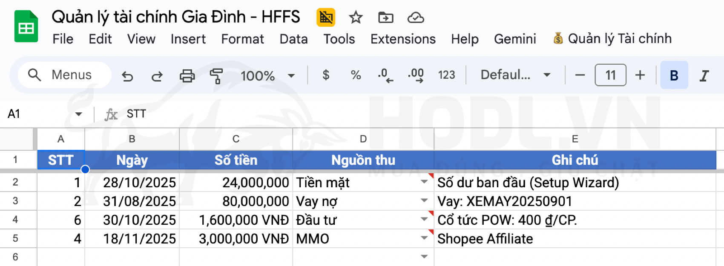Screen dimensions: 724x266
Task: Open the Quản lý Tài chính menu
Action: [612, 39]
